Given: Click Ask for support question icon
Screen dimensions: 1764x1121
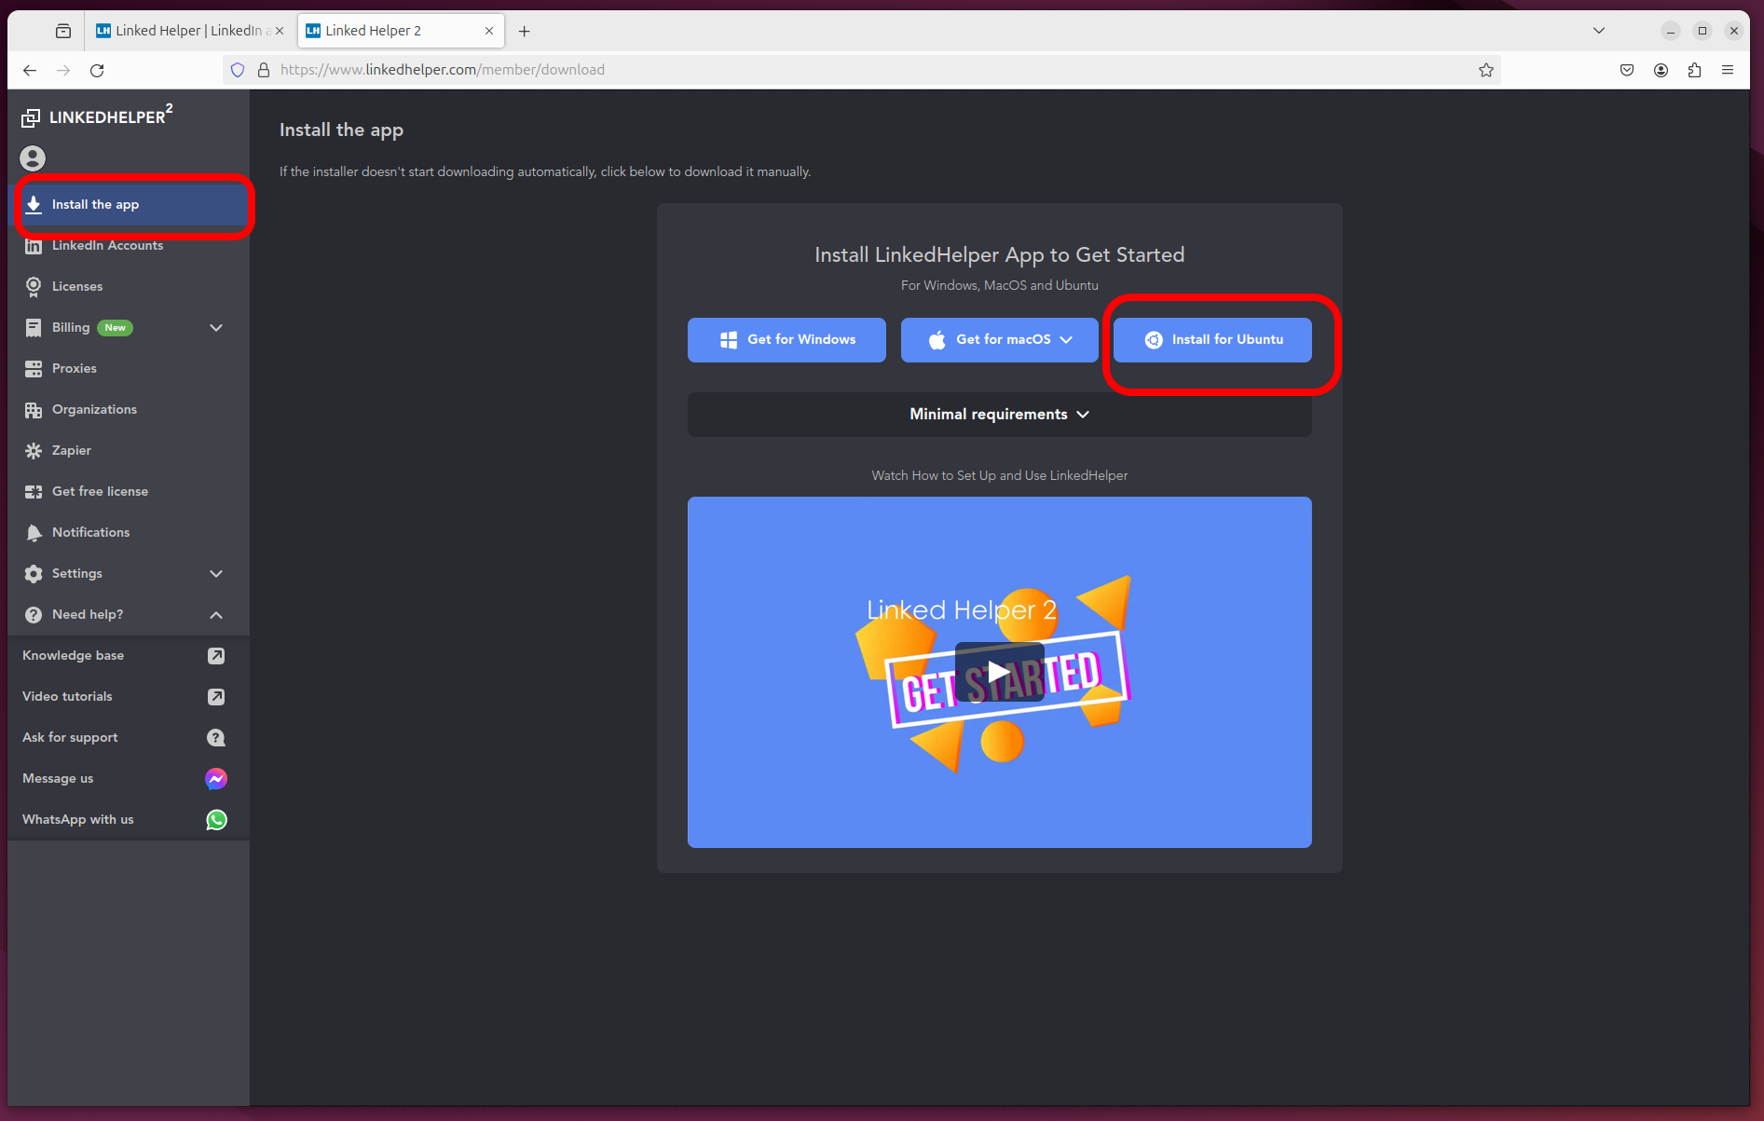Looking at the screenshot, I should click(x=216, y=738).
